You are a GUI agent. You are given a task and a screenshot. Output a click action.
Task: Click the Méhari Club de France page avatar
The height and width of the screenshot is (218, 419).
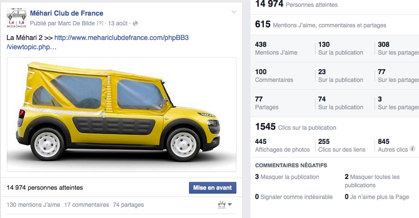tap(17, 18)
